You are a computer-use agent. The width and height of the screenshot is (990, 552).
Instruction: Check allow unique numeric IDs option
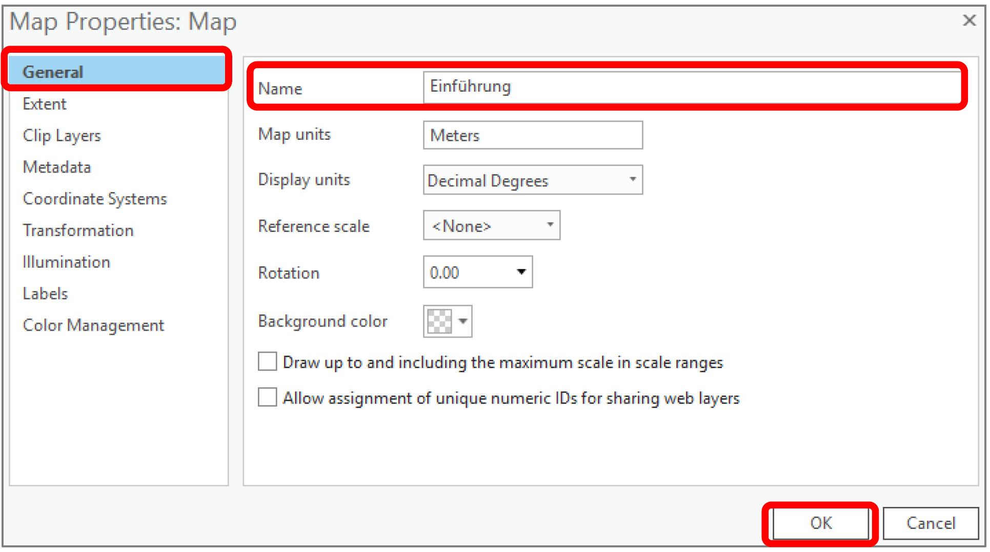coord(268,397)
